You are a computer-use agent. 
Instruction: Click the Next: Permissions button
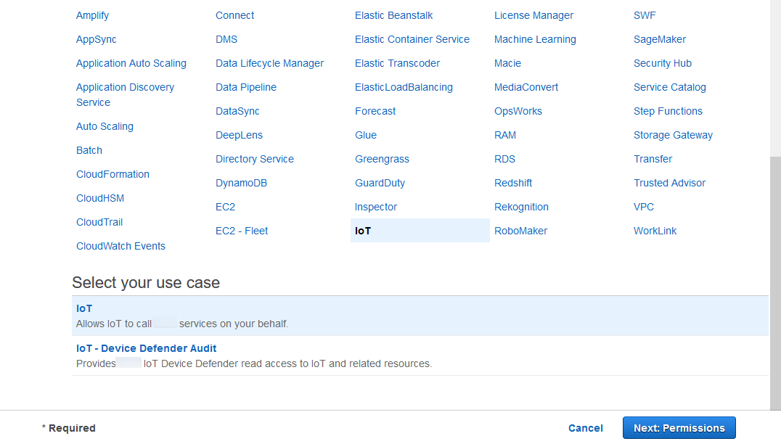click(x=679, y=428)
